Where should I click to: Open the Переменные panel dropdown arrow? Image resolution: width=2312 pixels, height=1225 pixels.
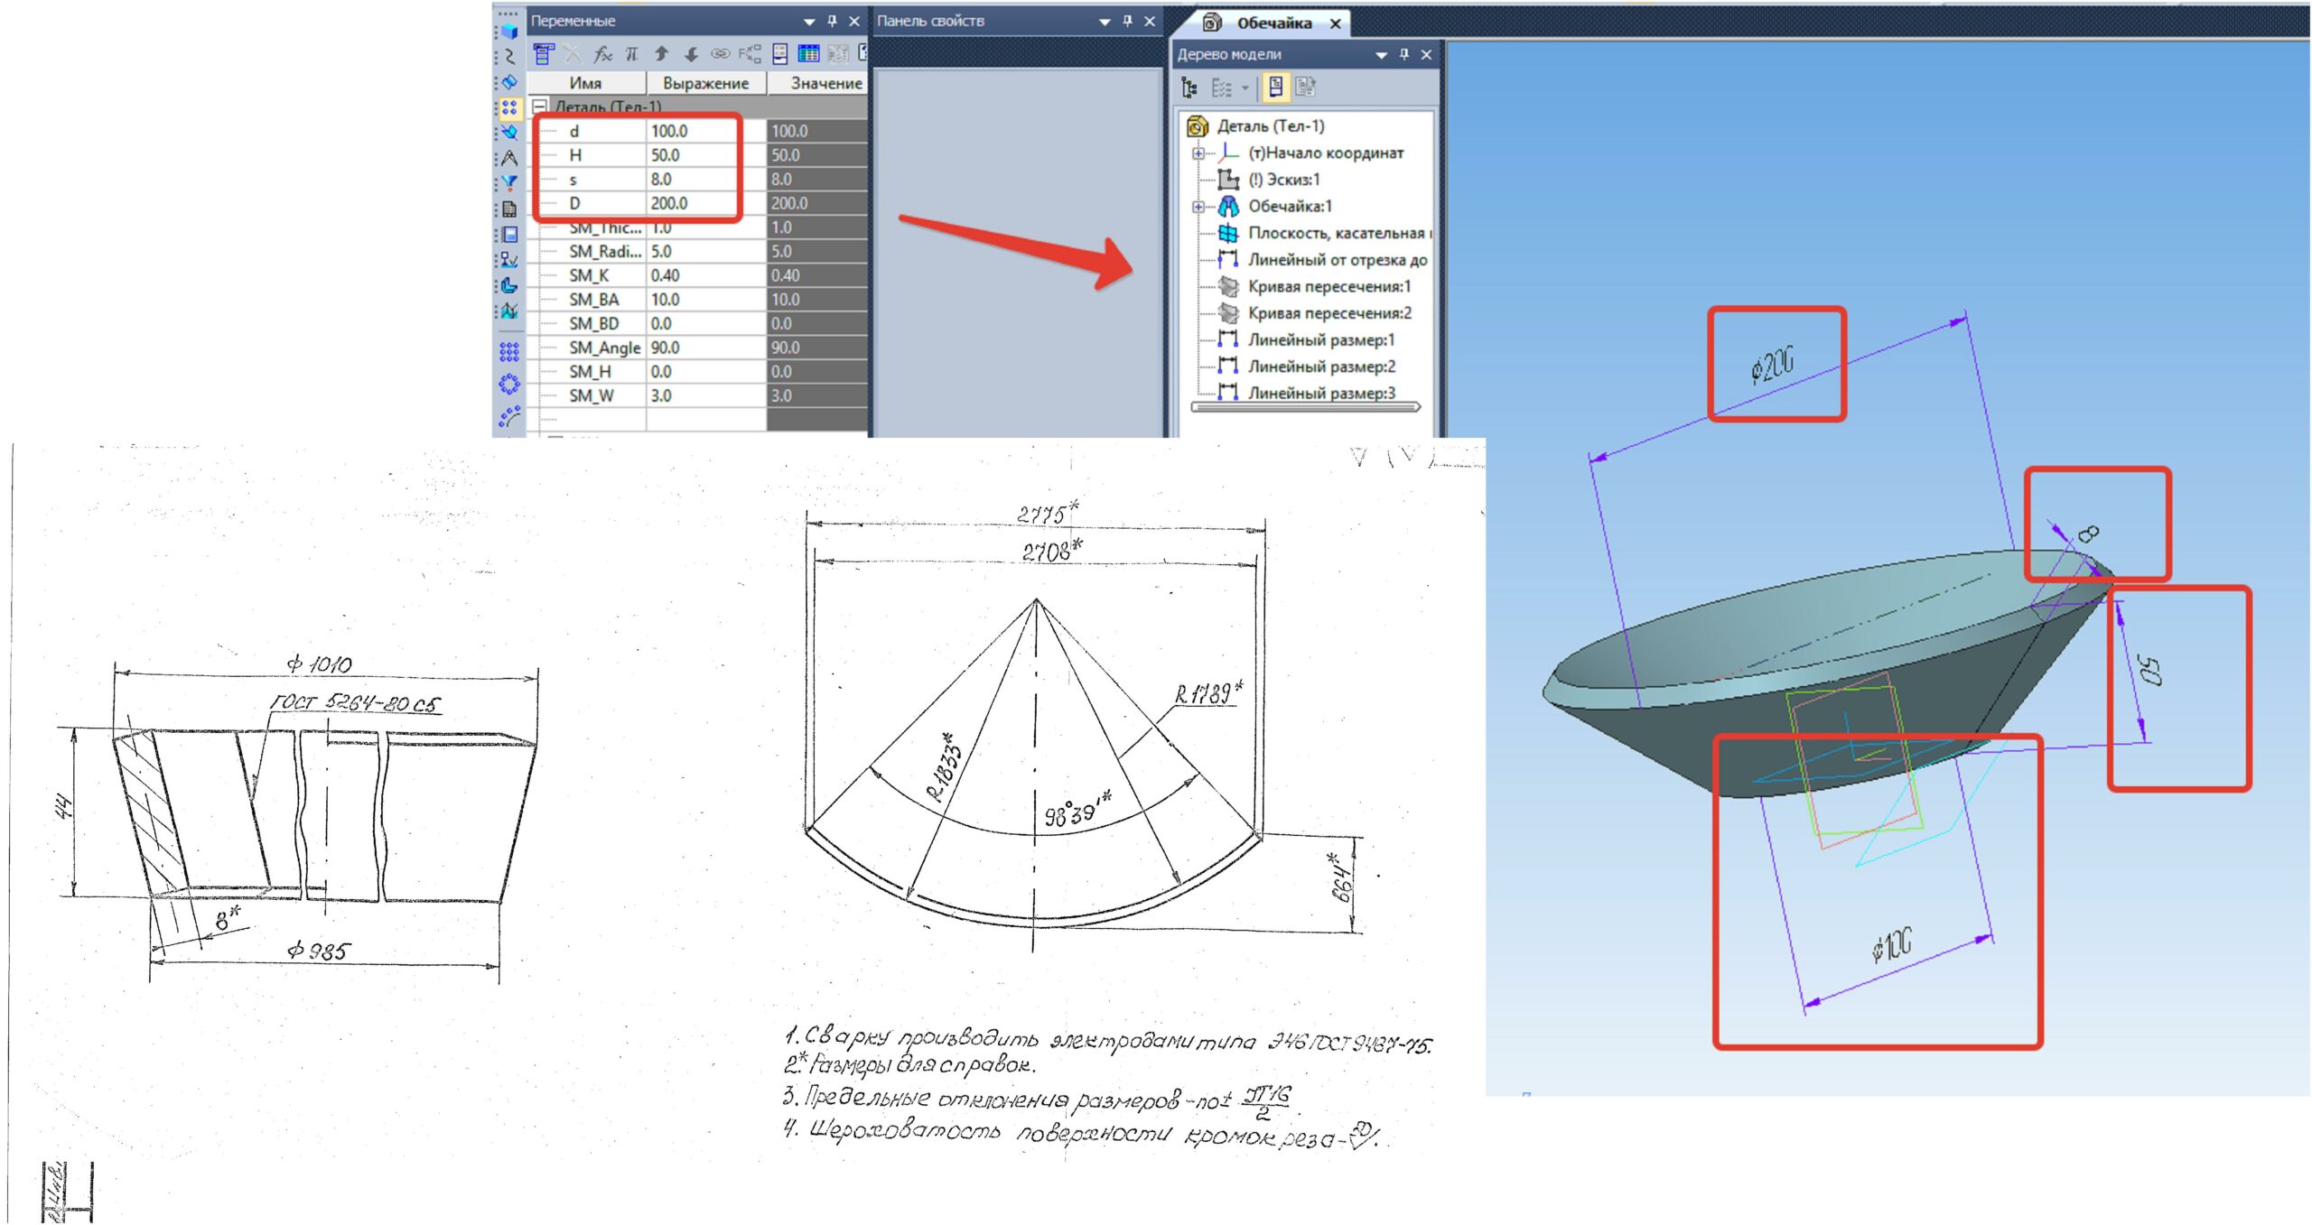coord(809,22)
